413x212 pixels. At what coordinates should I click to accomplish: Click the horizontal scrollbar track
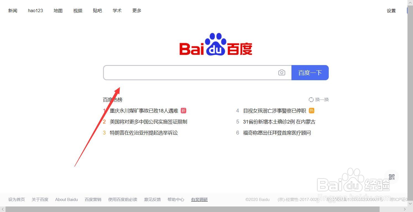click(x=204, y=210)
